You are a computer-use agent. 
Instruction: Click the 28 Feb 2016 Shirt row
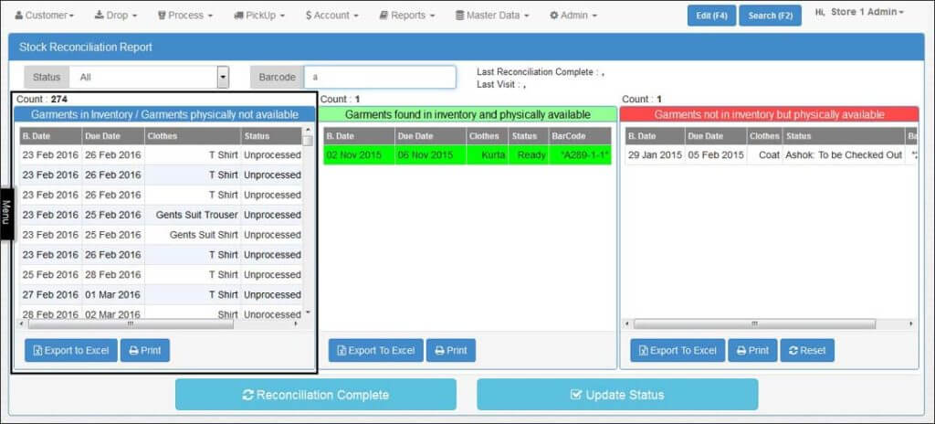coord(161,313)
